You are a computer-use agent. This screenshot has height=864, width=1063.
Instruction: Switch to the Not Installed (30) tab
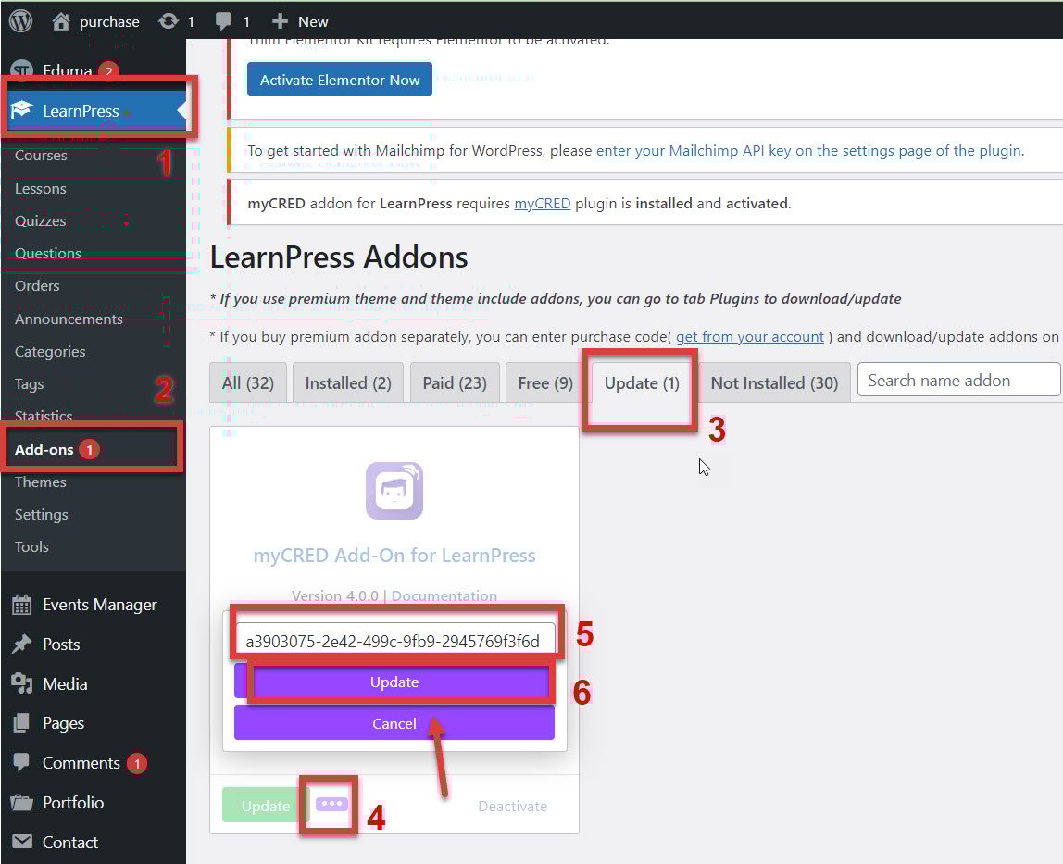click(774, 383)
